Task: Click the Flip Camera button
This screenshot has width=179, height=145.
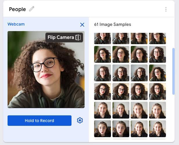Action: [64, 37]
